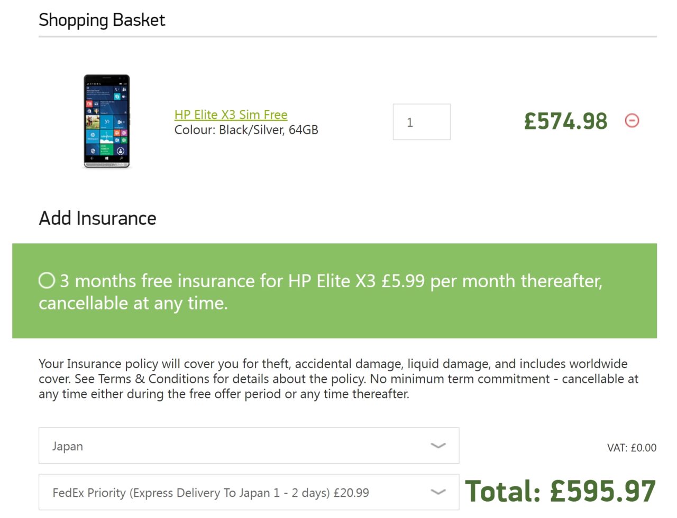The width and height of the screenshot is (677, 518).
Task: Click the Add Insurance heading
Action: (98, 218)
